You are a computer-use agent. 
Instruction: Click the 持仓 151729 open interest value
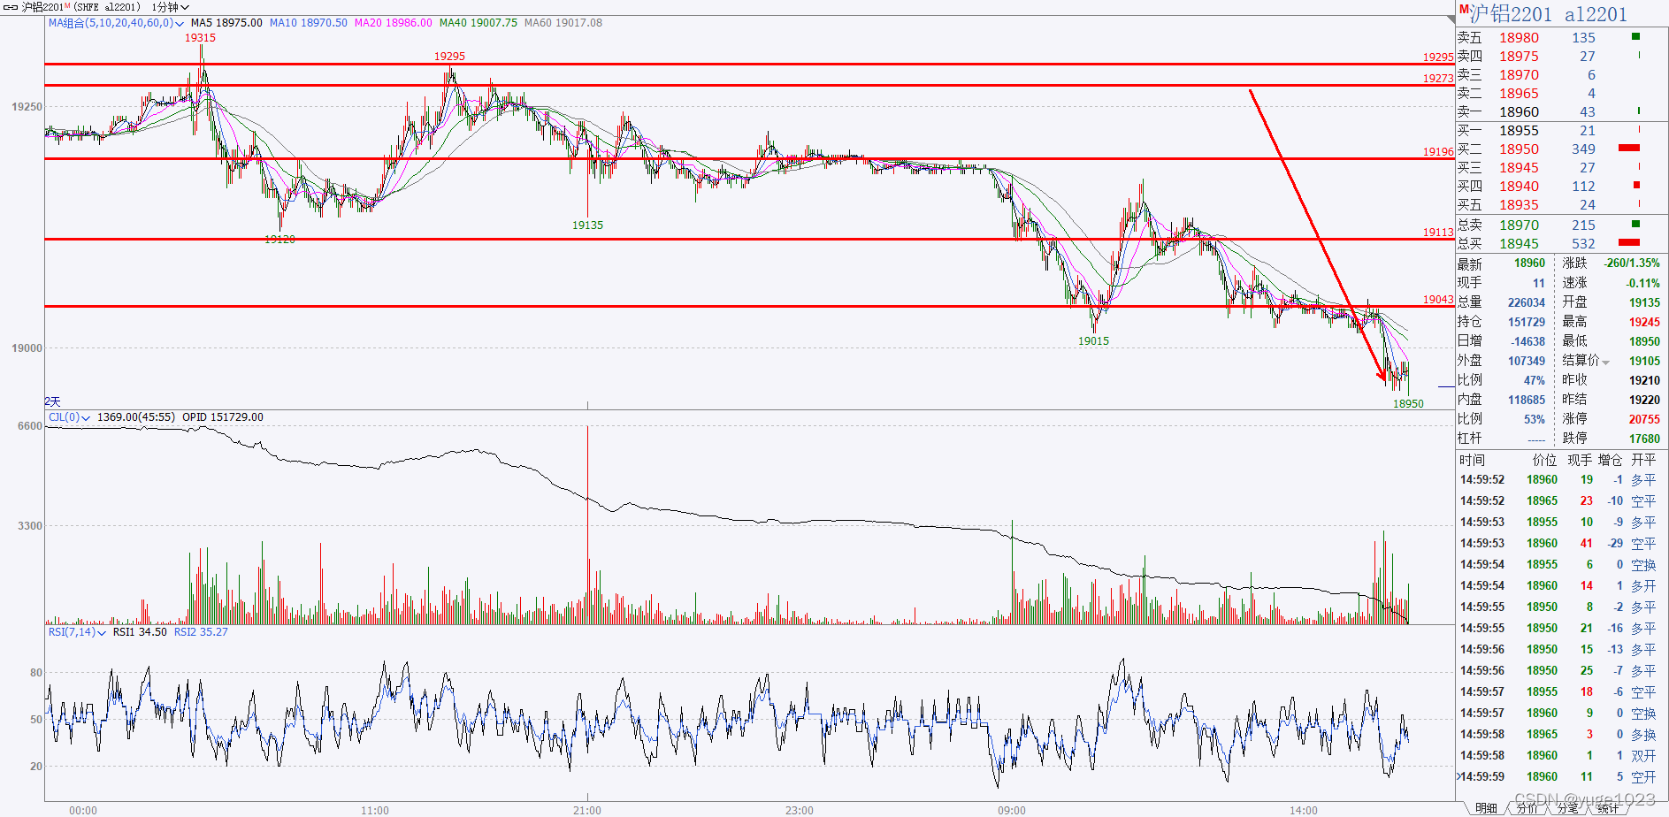tap(1527, 322)
